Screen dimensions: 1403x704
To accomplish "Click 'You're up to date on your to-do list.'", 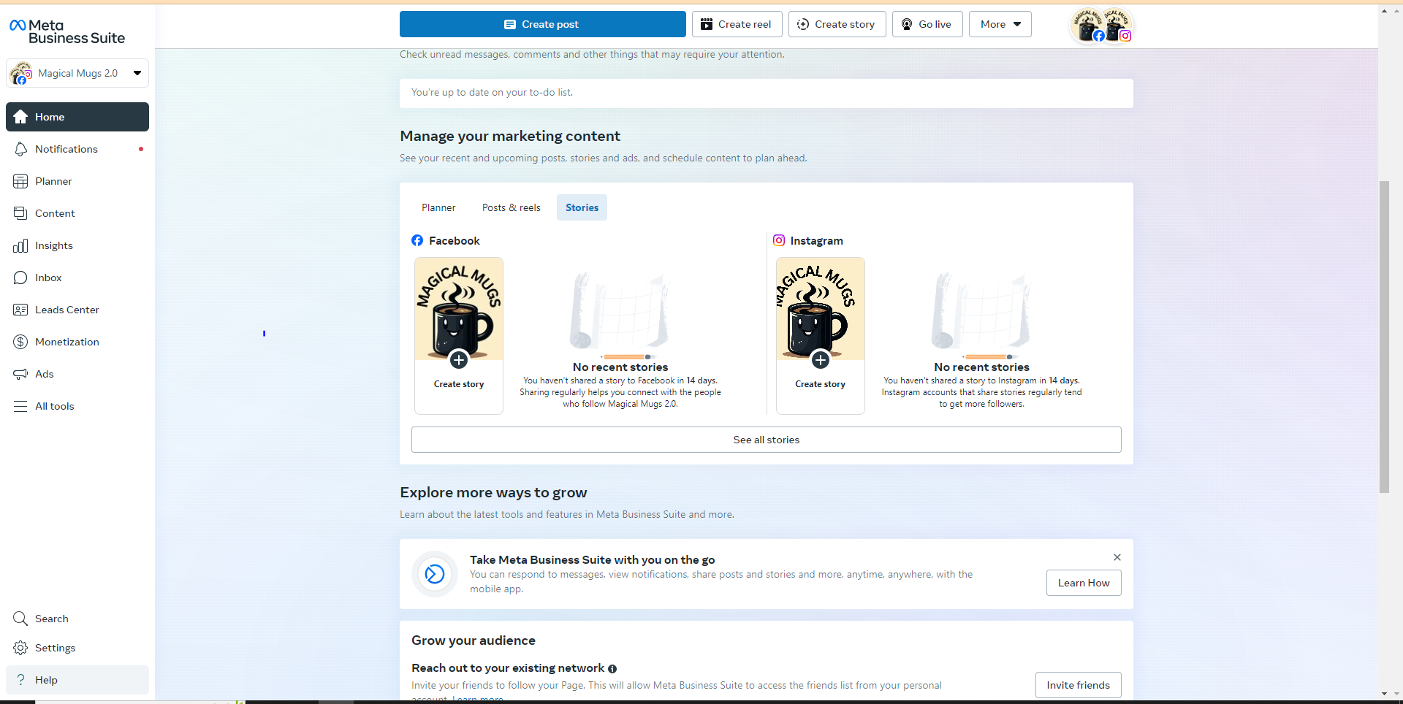I will pyautogui.click(x=492, y=92).
